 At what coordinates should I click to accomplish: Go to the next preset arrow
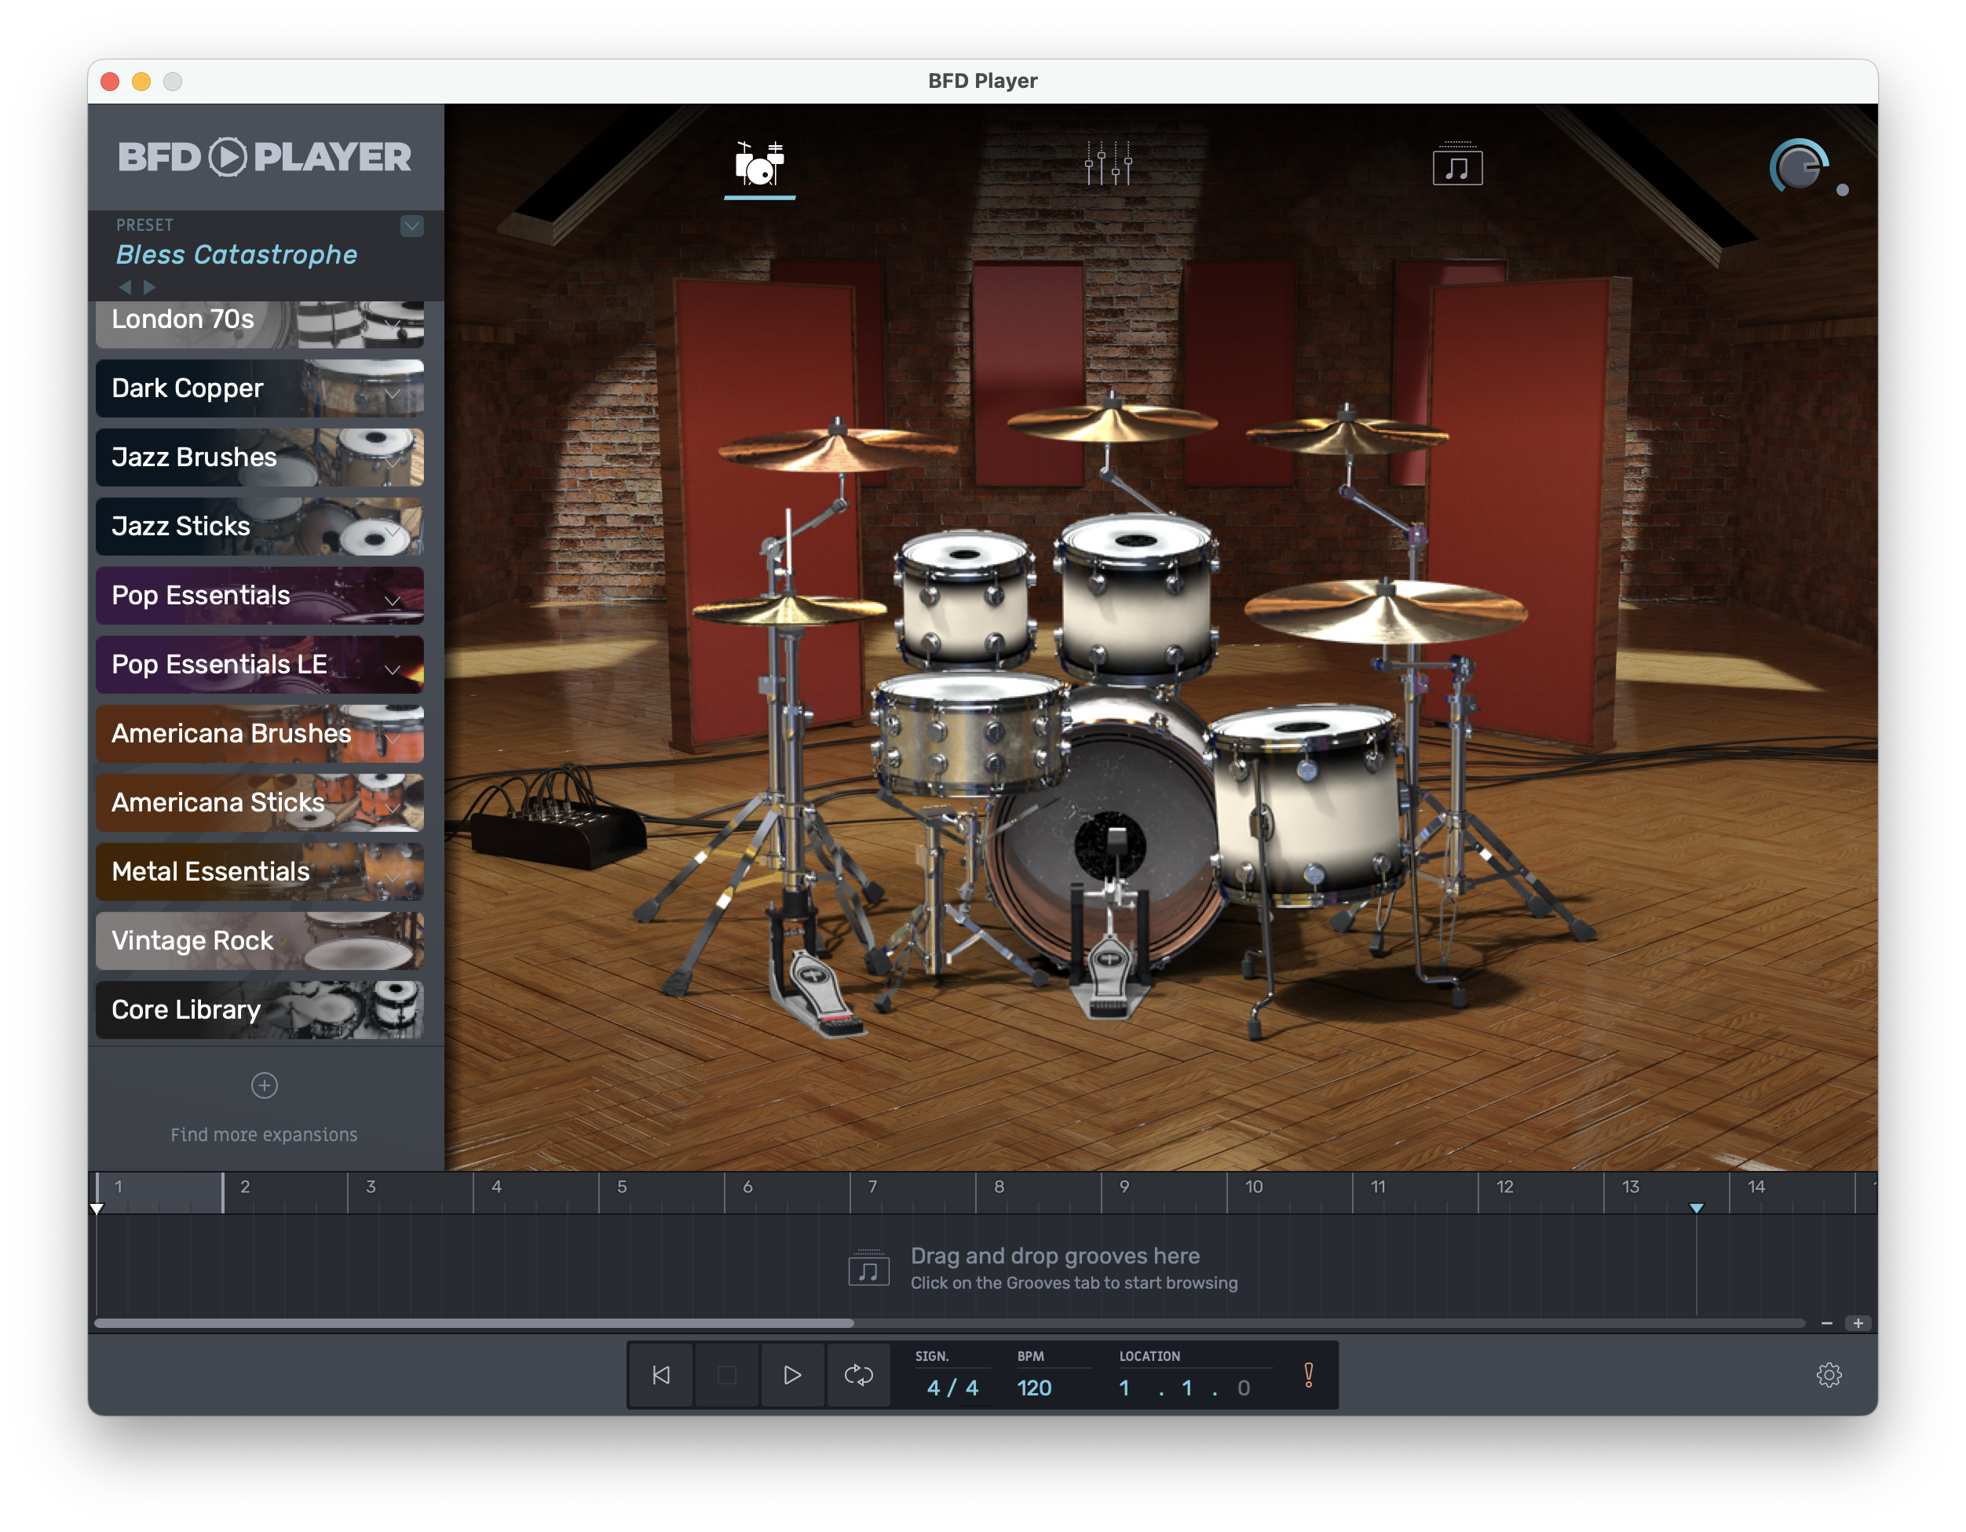pyautogui.click(x=150, y=287)
